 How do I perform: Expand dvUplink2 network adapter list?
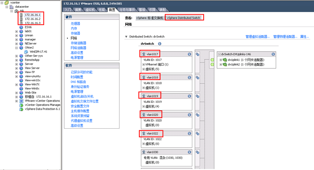(x=221, y=64)
